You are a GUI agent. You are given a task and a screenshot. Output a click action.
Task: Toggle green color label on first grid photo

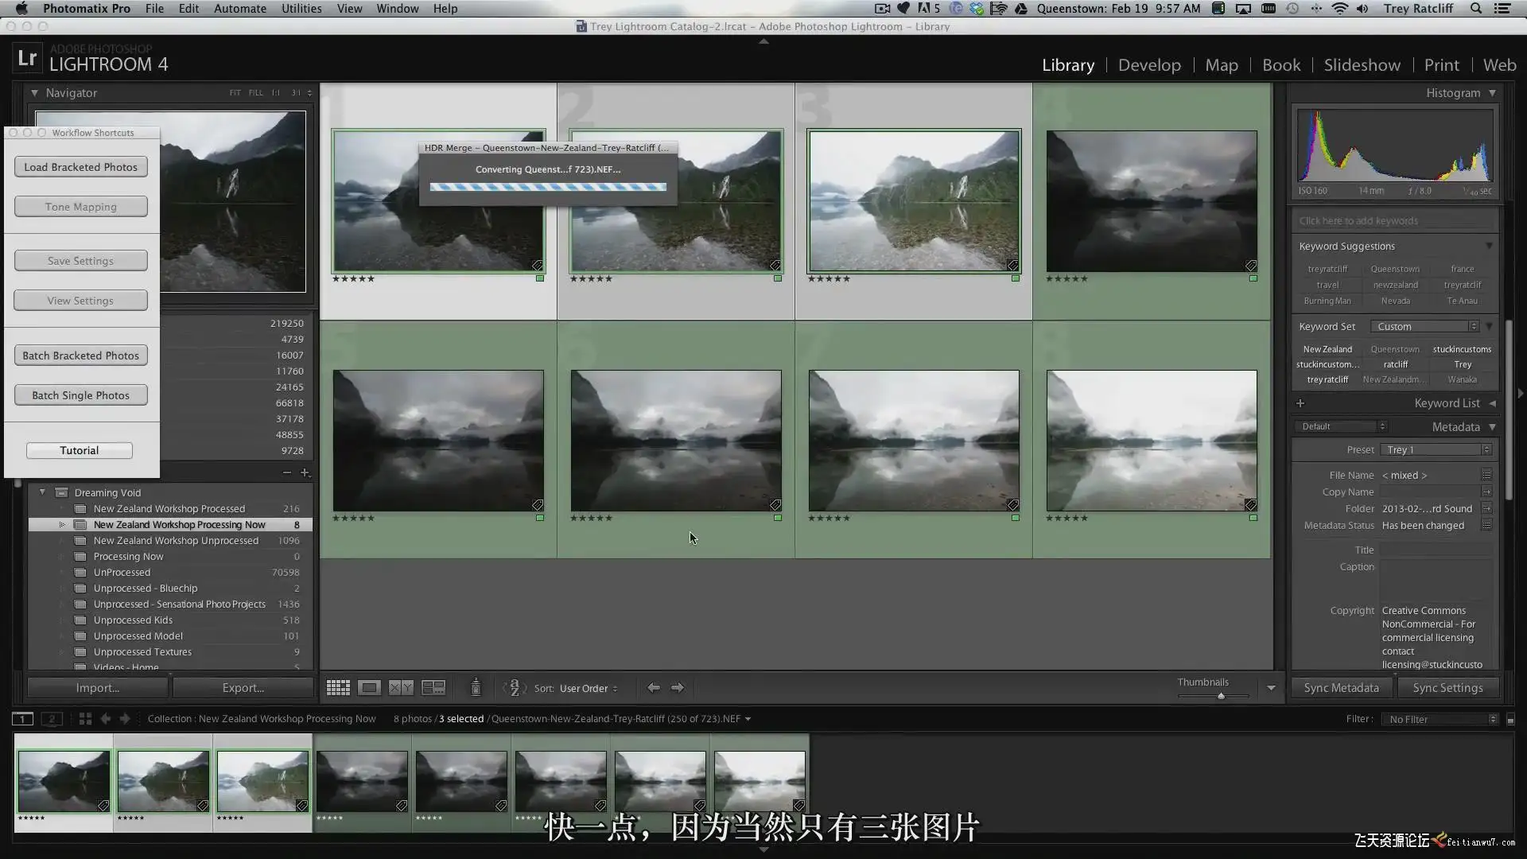point(540,278)
